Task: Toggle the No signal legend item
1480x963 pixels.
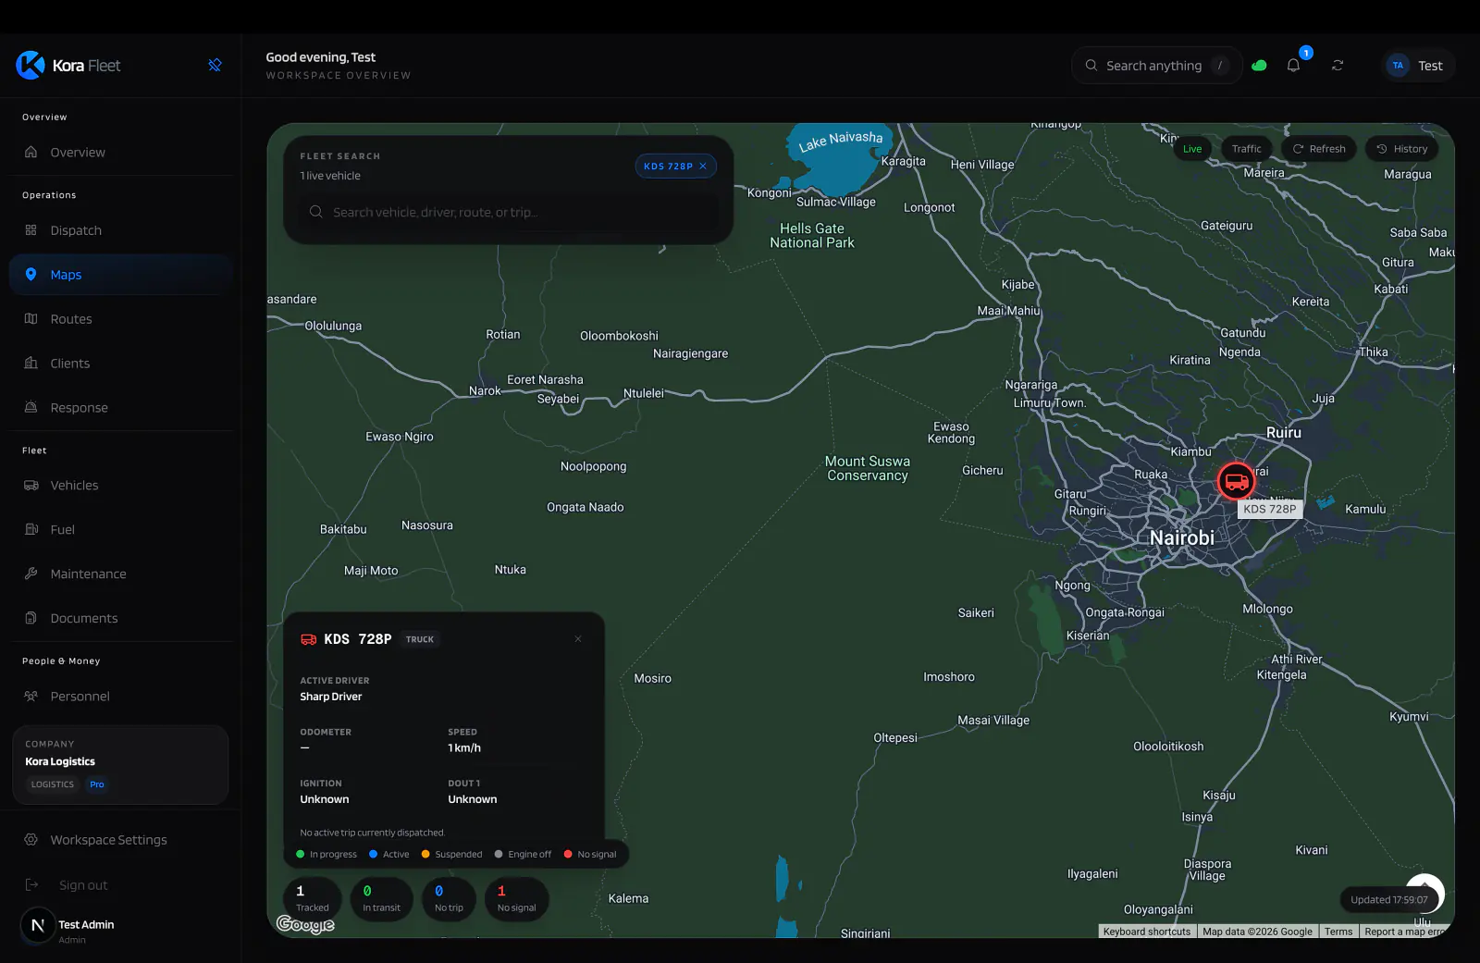Action: (590, 855)
